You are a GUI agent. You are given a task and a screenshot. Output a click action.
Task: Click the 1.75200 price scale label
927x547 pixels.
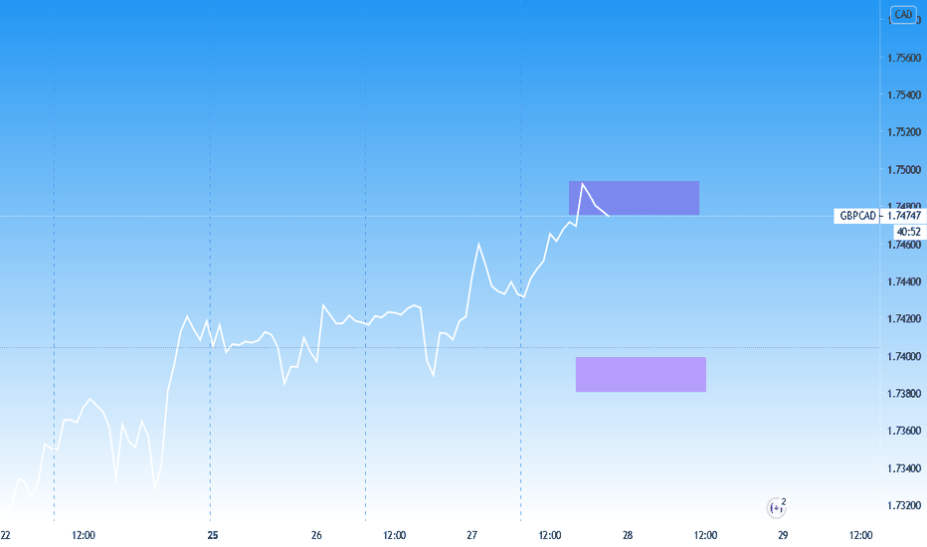[904, 132]
